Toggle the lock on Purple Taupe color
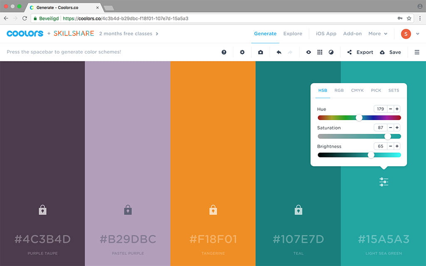The image size is (426, 266). (42, 210)
